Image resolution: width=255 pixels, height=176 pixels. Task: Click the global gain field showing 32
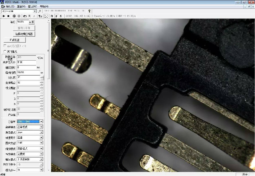(28, 83)
